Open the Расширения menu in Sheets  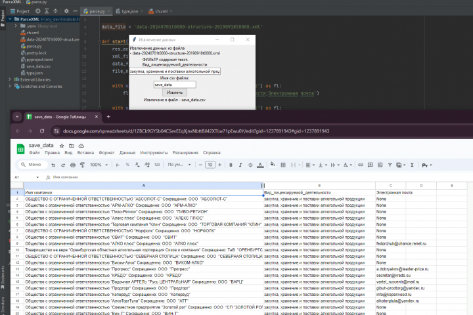tap(186, 152)
